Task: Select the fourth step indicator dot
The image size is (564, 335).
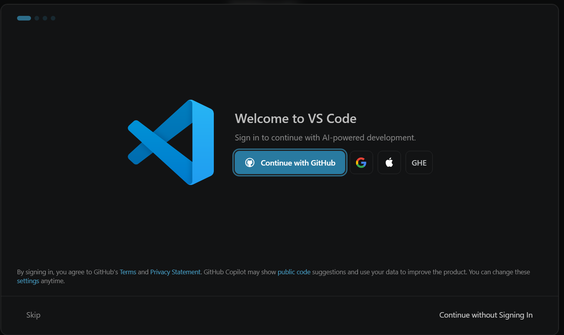Action: coord(53,18)
